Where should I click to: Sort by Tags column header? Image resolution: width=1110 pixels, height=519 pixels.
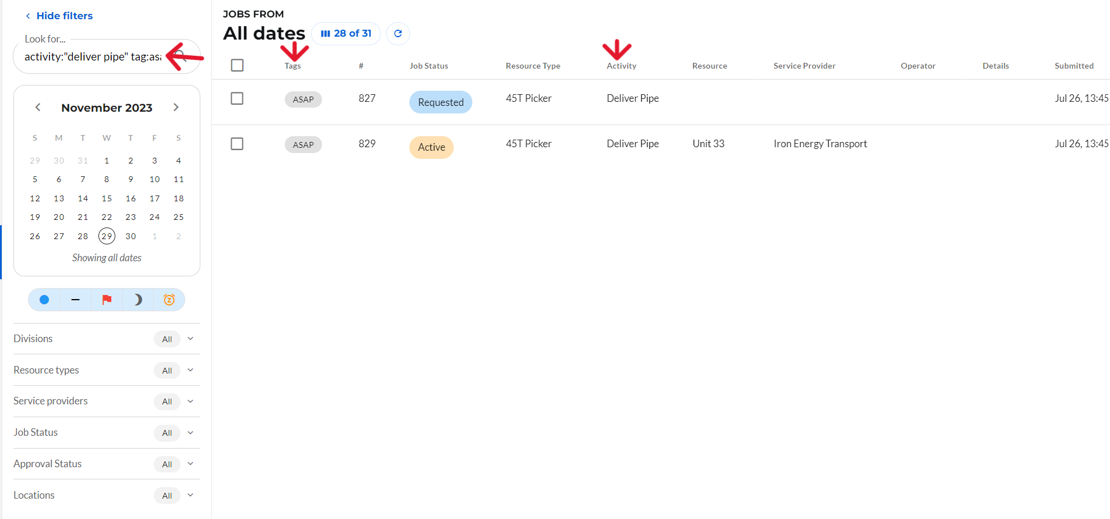pyautogui.click(x=292, y=66)
